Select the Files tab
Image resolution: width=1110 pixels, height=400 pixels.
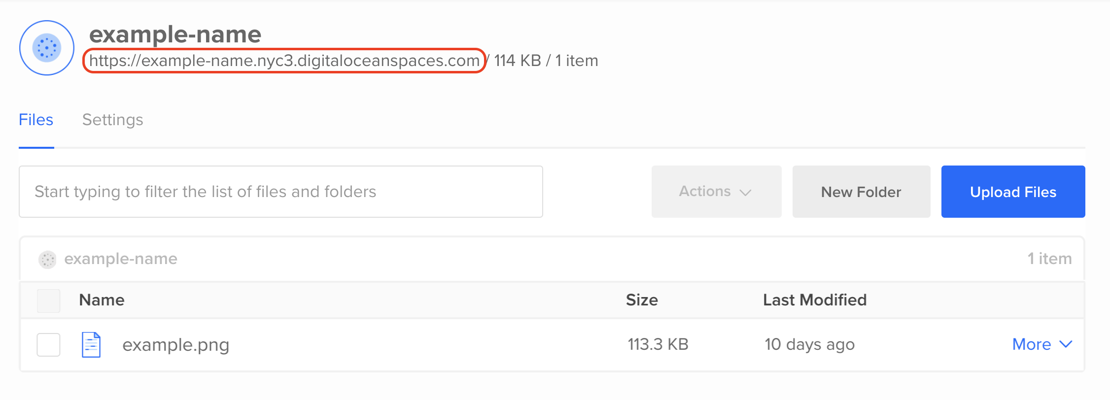[x=36, y=120]
